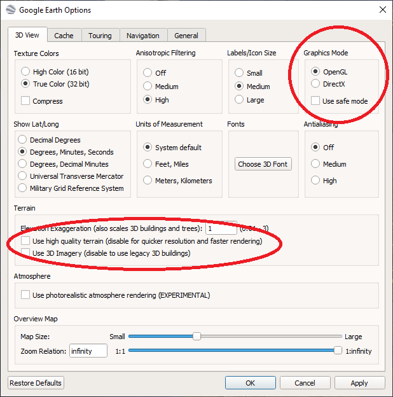
Task: Enable photorealistic atmosphere rendering
Action: (25, 295)
